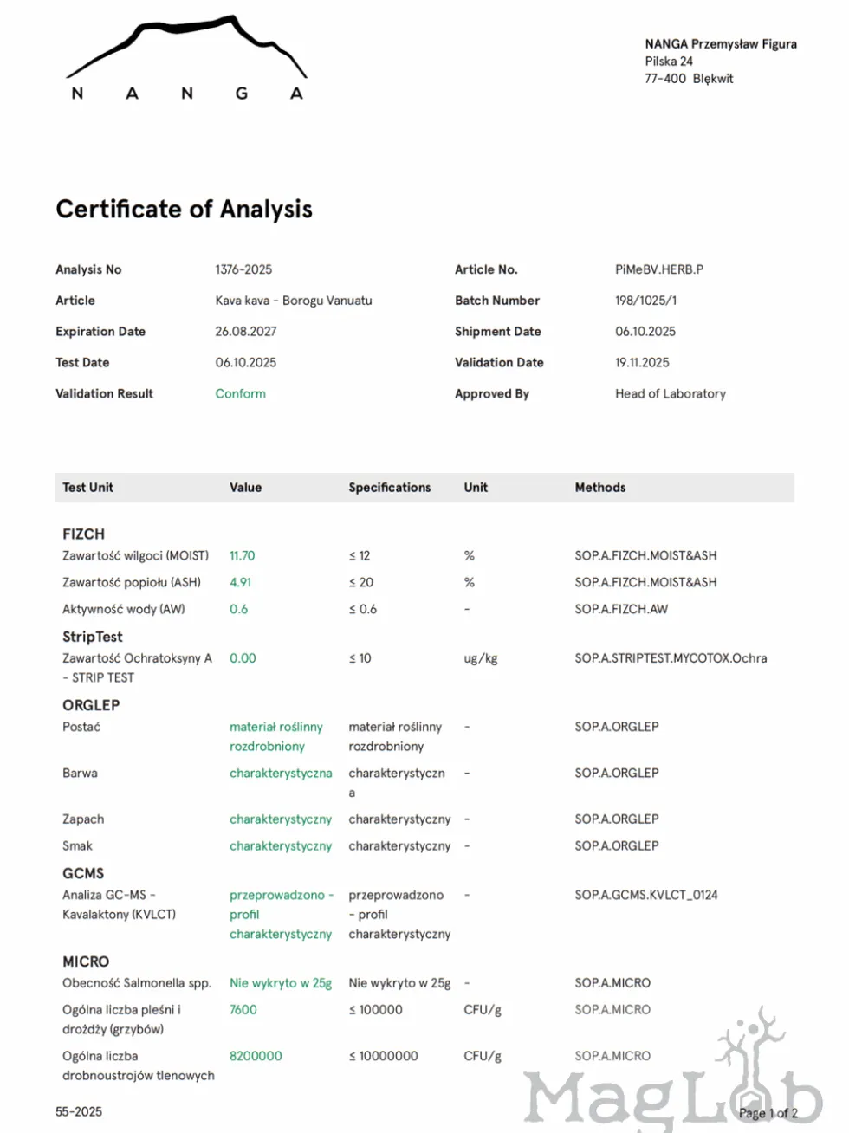Click the "Barwa" row label
This screenshot has height=1133, width=849.
(80, 773)
